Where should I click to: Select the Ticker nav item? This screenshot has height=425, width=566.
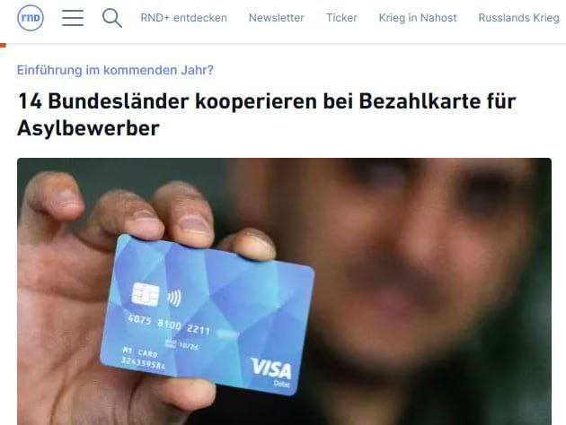341,18
